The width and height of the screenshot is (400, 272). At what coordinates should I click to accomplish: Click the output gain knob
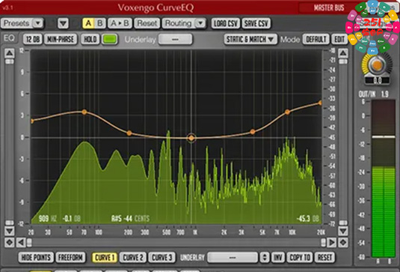pyautogui.click(x=377, y=65)
